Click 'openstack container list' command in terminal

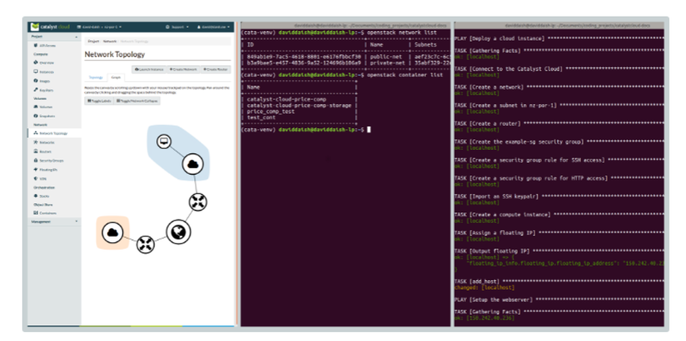tap(405, 75)
